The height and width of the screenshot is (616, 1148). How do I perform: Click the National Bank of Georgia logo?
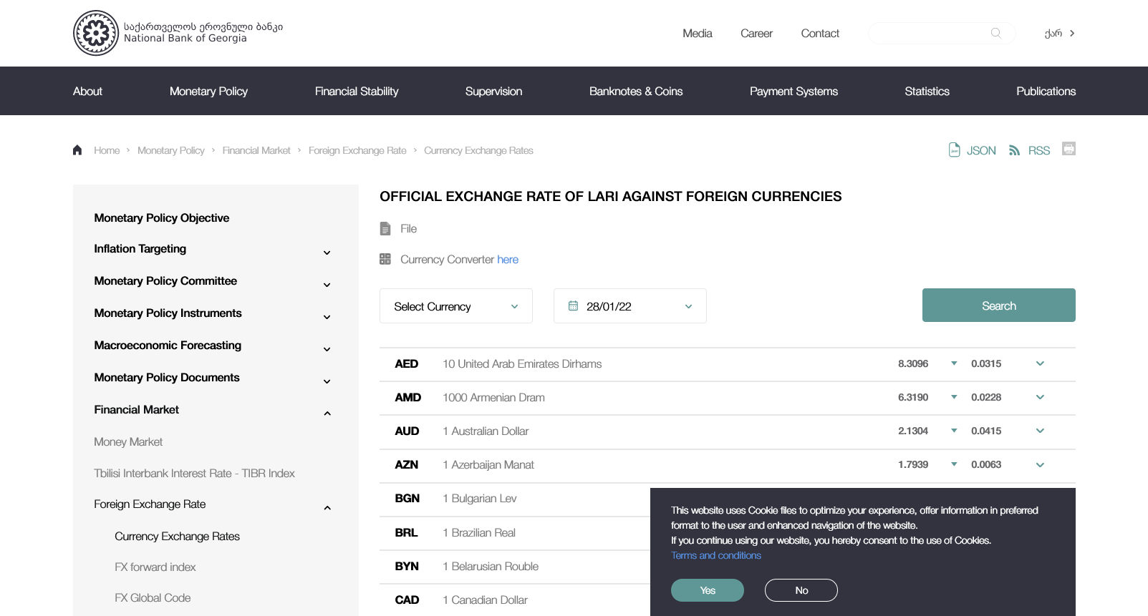tap(96, 33)
